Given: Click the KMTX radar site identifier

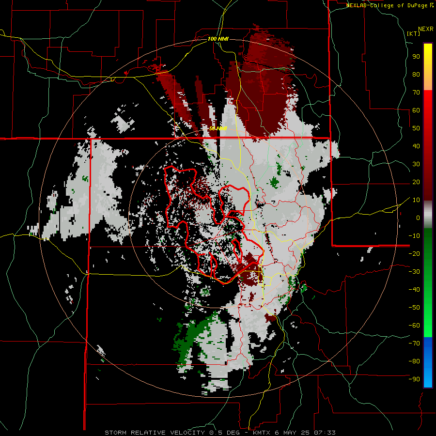Looking at the screenshot, I should coord(262,433).
